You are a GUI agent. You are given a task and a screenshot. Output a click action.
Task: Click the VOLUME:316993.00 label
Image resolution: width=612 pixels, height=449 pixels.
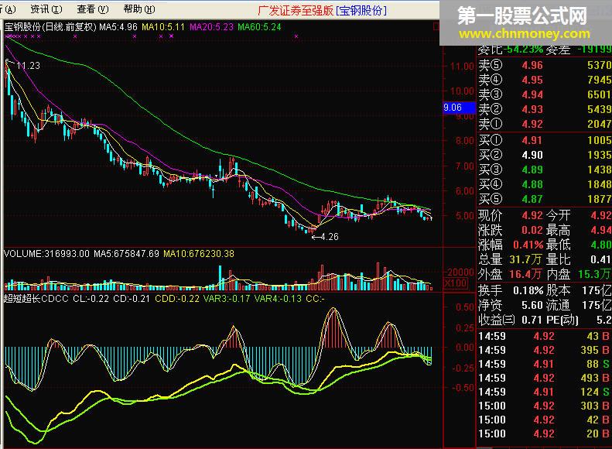pyautogui.click(x=46, y=254)
